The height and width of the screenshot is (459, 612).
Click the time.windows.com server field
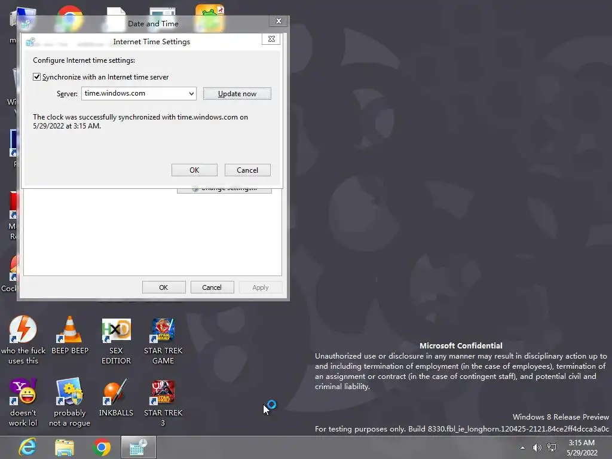[x=139, y=93]
